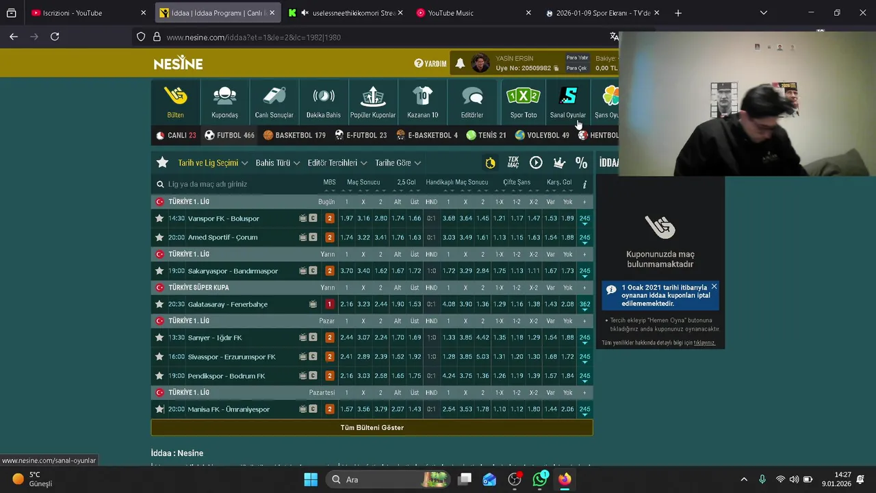Favorite the Sivasspor - Erzurumspor FK match
The width and height of the screenshot is (876, 493).
(x=159, y=357)
